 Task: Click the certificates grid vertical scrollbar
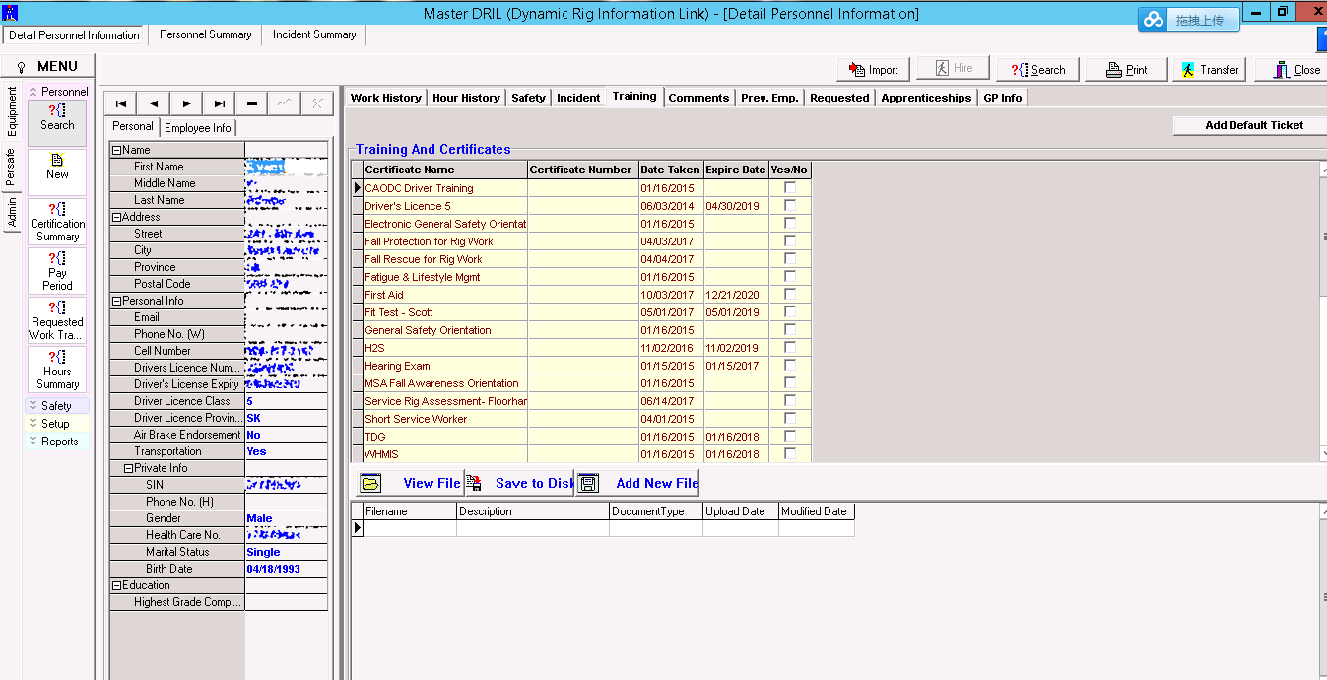tap(1323, 310)
